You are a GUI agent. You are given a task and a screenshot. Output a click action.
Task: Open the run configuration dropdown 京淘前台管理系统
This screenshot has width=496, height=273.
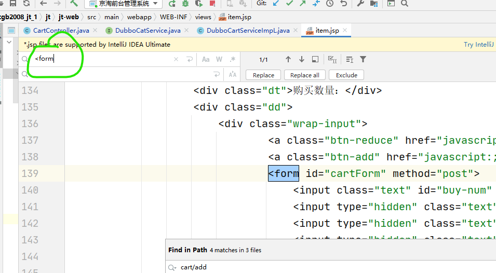[124, 4]
